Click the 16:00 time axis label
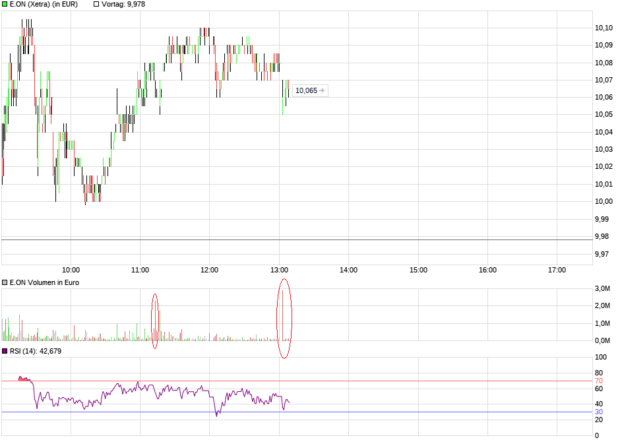This screenshot has width=620, height=442. pyautogui.click(x=487, y=270)
